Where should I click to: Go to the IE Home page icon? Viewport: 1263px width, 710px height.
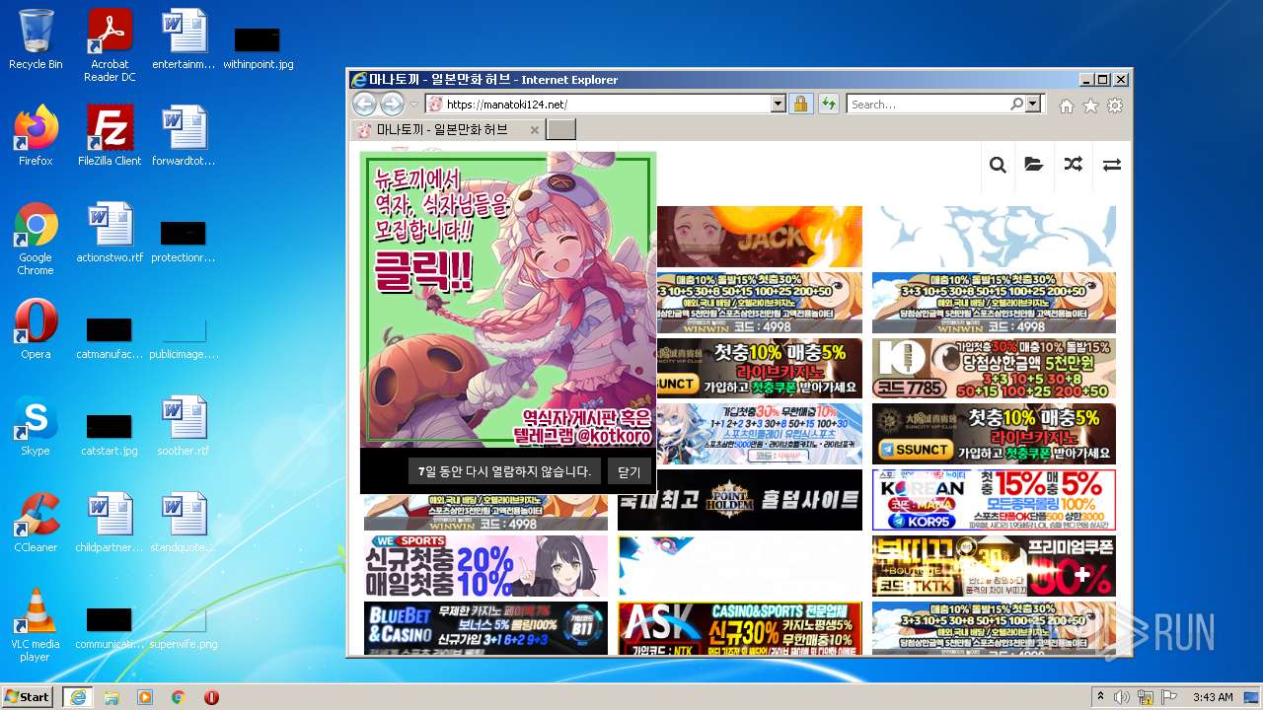pyautogui.click(x=1067, y=106)
